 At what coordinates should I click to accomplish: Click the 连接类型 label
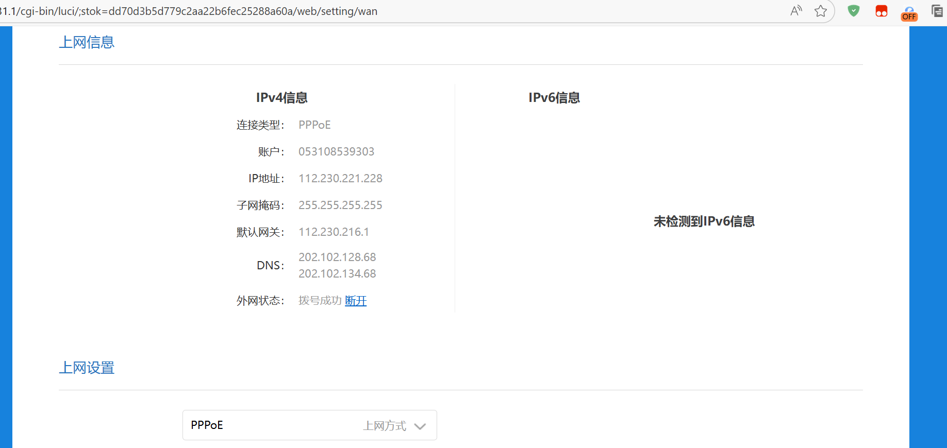point(260,125)
